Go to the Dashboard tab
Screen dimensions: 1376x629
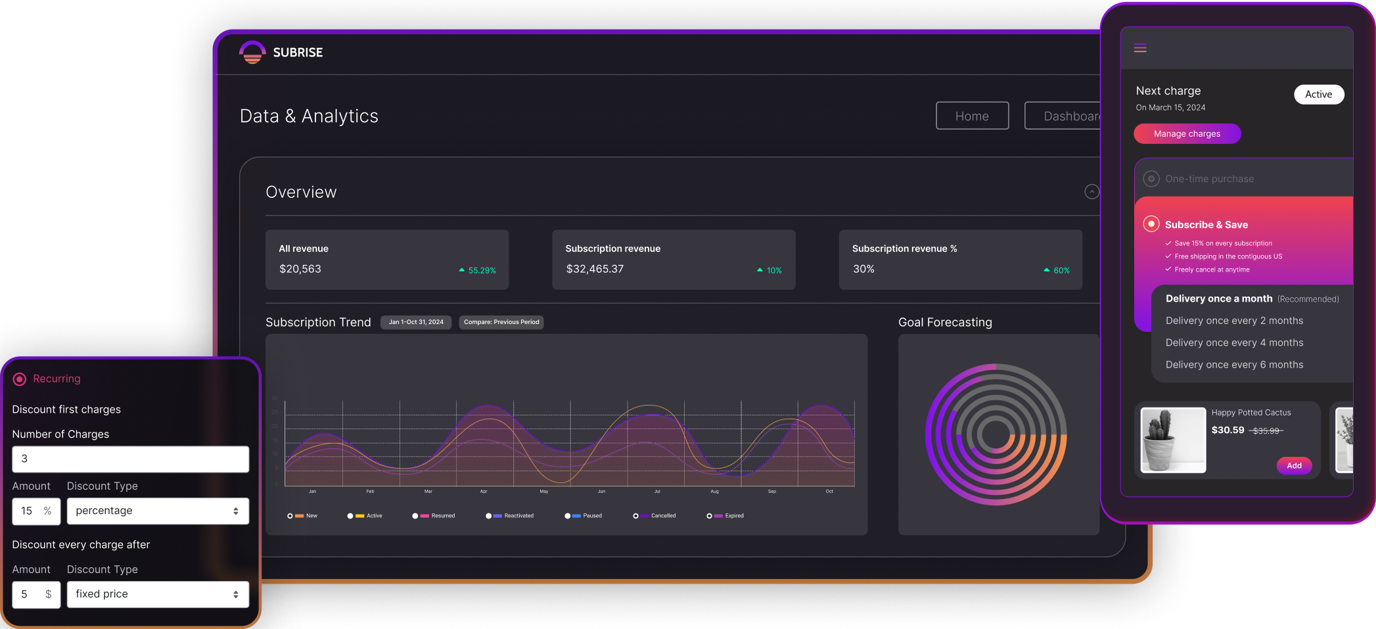point(1063,116)
